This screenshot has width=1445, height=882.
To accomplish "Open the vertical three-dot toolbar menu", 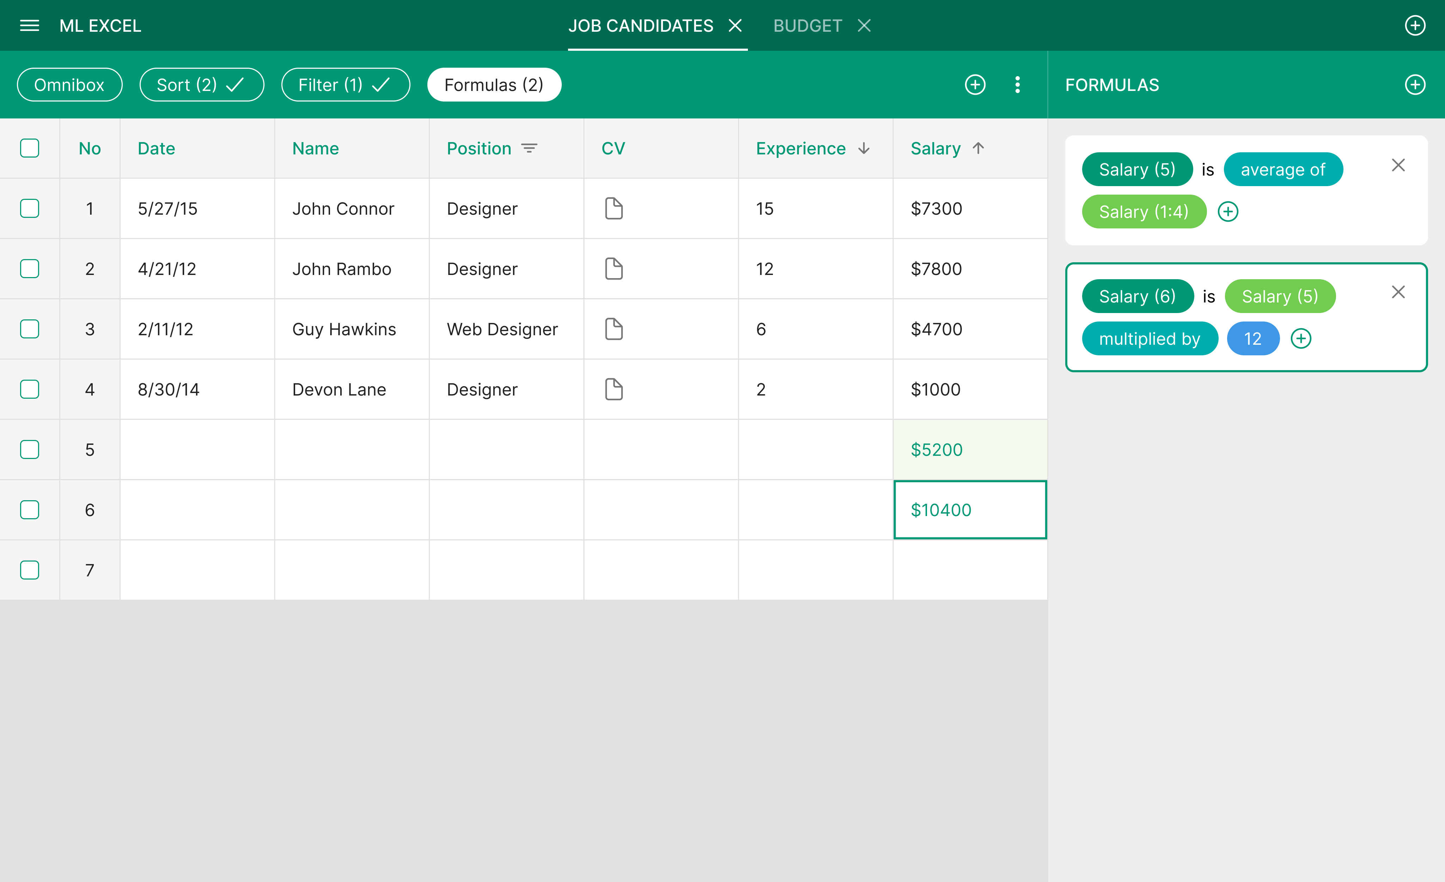I will 1018,85.
